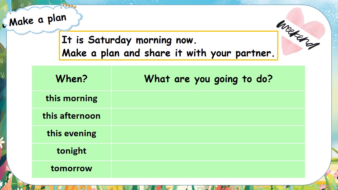
Task: Select the "It is Saturday morning now." line
Action: pyautogui.click(x=129, y=40)
